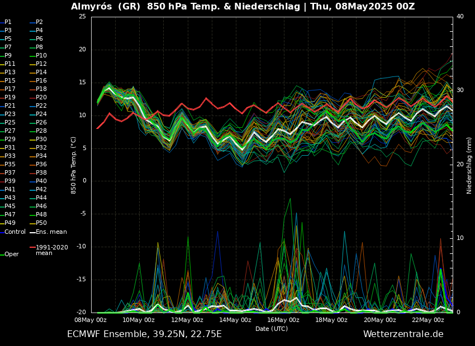Click the ECMWF Ensemble coordinates caption
Screen dimensions: 475x346
point(144,334)
